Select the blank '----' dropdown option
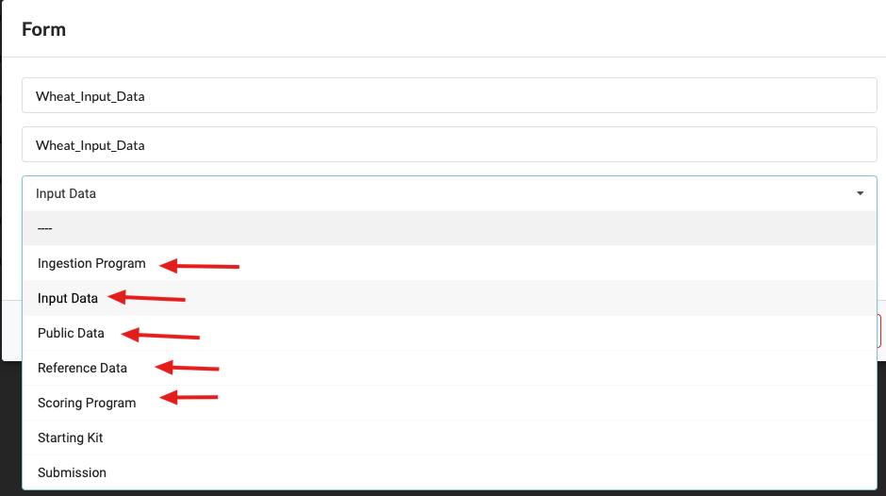 (449, 228)
